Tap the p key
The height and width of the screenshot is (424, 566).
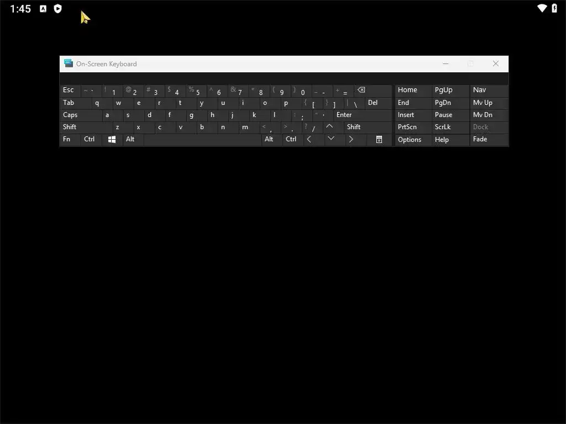(291, 103)
